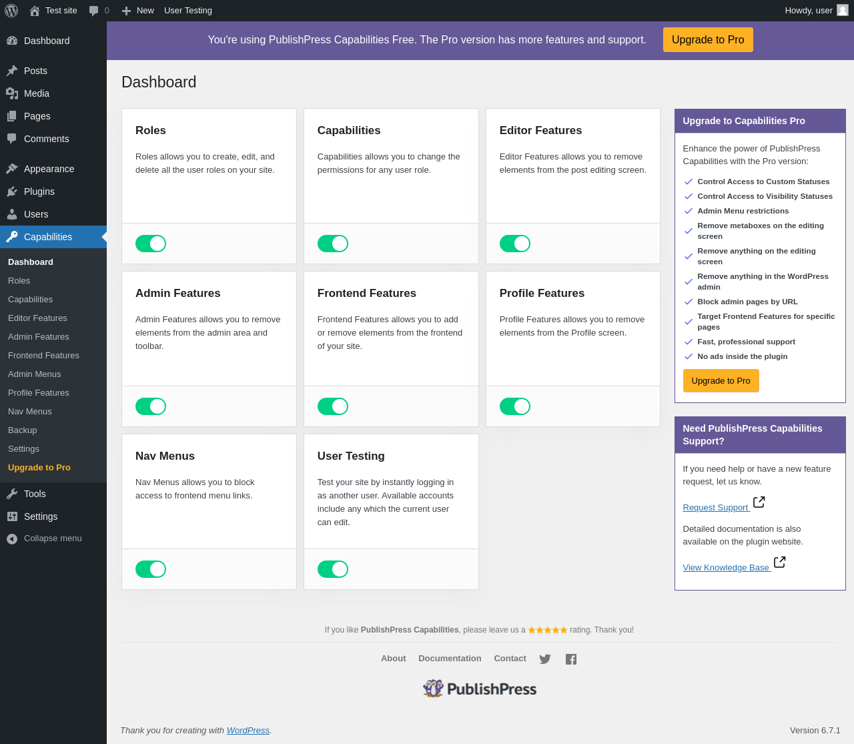Open Settings under Capabilities submenu
The height and width of the screenshot is (744, 854).
pyautogui.click(x=53, y=449)
